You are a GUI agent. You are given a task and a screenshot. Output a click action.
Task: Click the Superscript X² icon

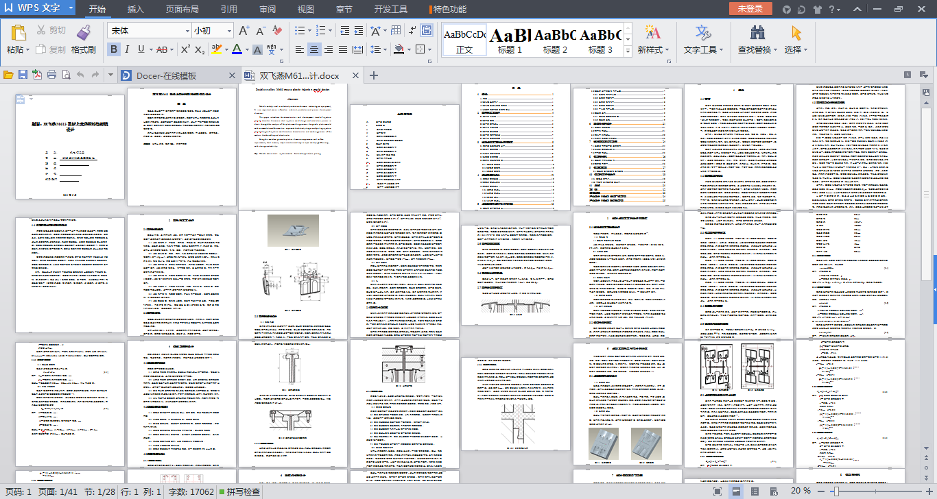point(185,49)
